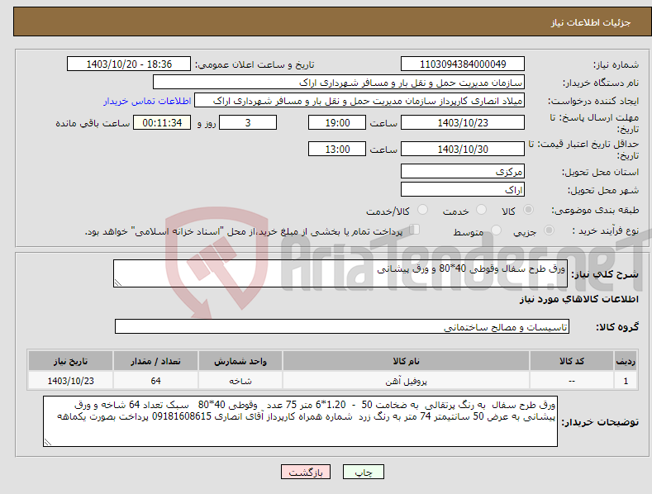Click the remaining days field showing 3

(248, 122)
